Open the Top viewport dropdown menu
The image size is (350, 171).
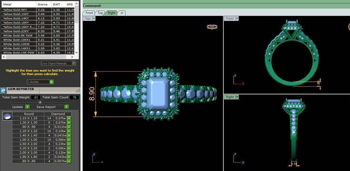(94, 18)
